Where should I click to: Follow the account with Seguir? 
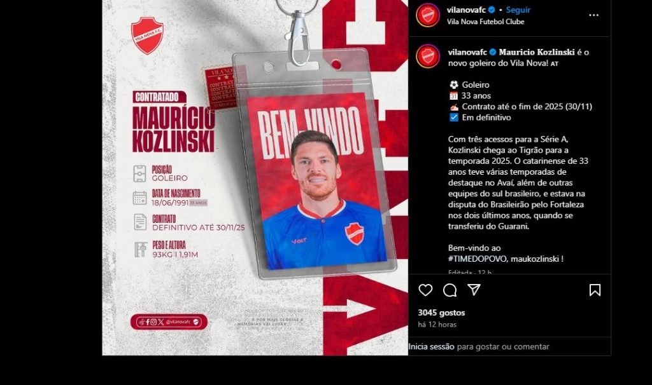pyautogui.click(x=518, y=10)
